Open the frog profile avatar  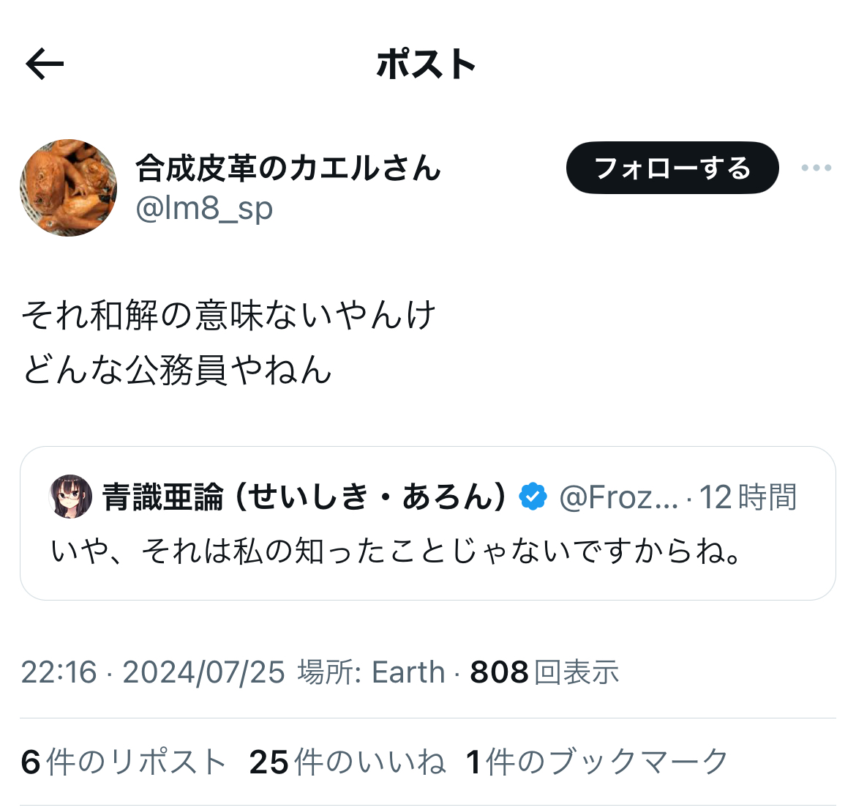68,187
